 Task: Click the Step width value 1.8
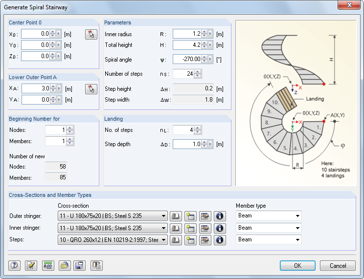click(x=193, y=100)
